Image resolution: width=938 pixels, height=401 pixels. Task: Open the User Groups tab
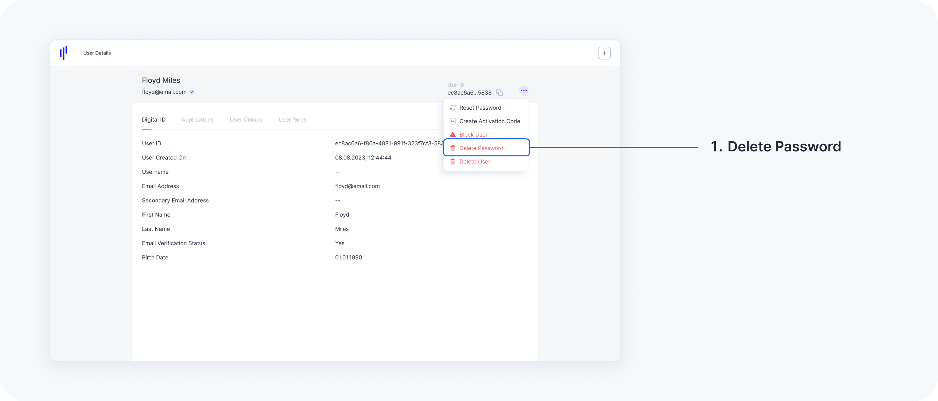click(246, 120)
